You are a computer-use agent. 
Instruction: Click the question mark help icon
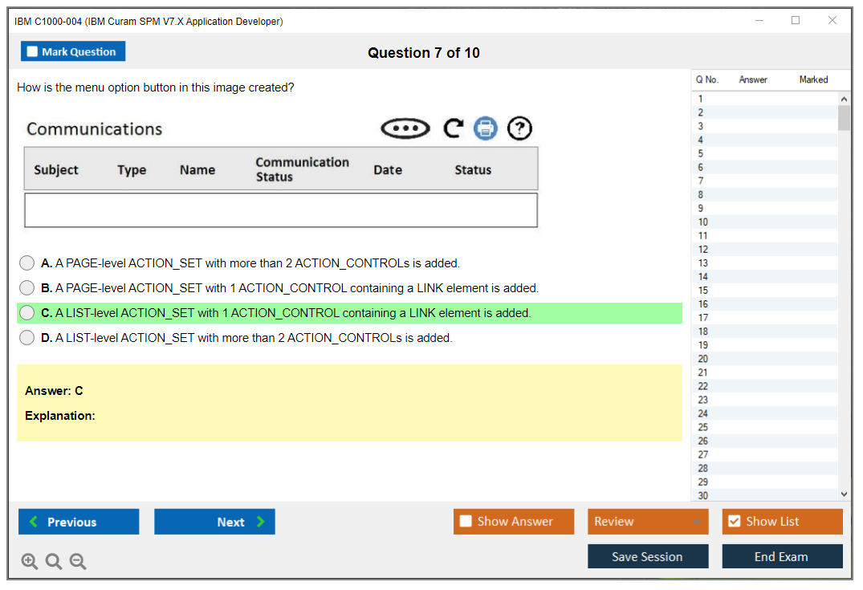tap(520, 128)
